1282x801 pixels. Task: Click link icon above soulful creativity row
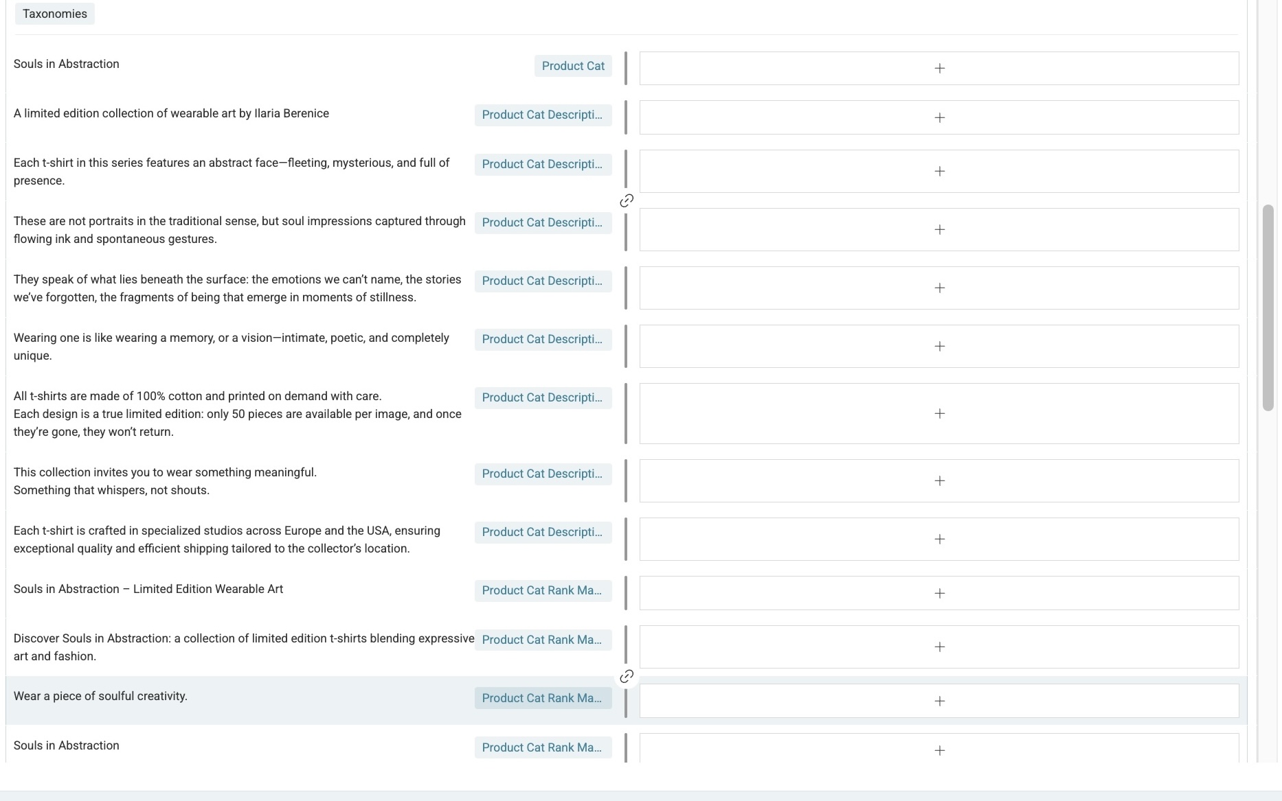(627, 677)
